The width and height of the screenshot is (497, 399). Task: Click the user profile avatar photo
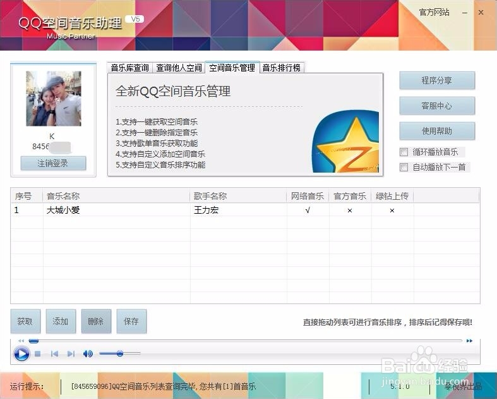54,99
